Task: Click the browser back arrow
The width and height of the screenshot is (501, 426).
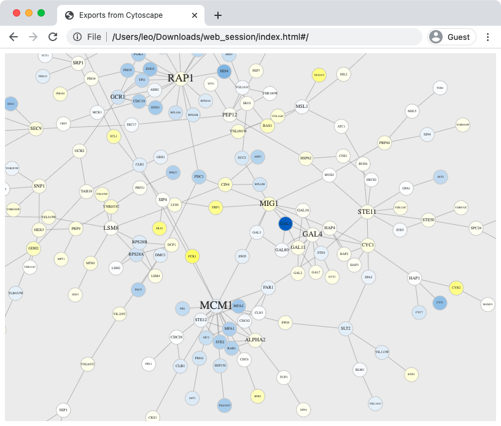Action: (14, 37)
